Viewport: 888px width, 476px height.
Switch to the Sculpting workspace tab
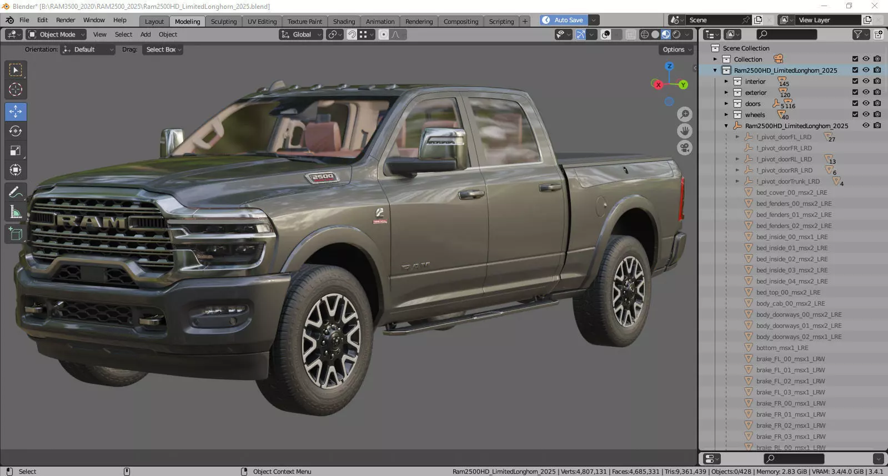point(224,22)
